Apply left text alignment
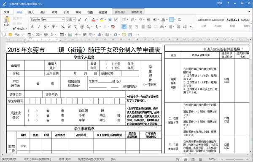253x162 pixels. (x=124, y=27)
